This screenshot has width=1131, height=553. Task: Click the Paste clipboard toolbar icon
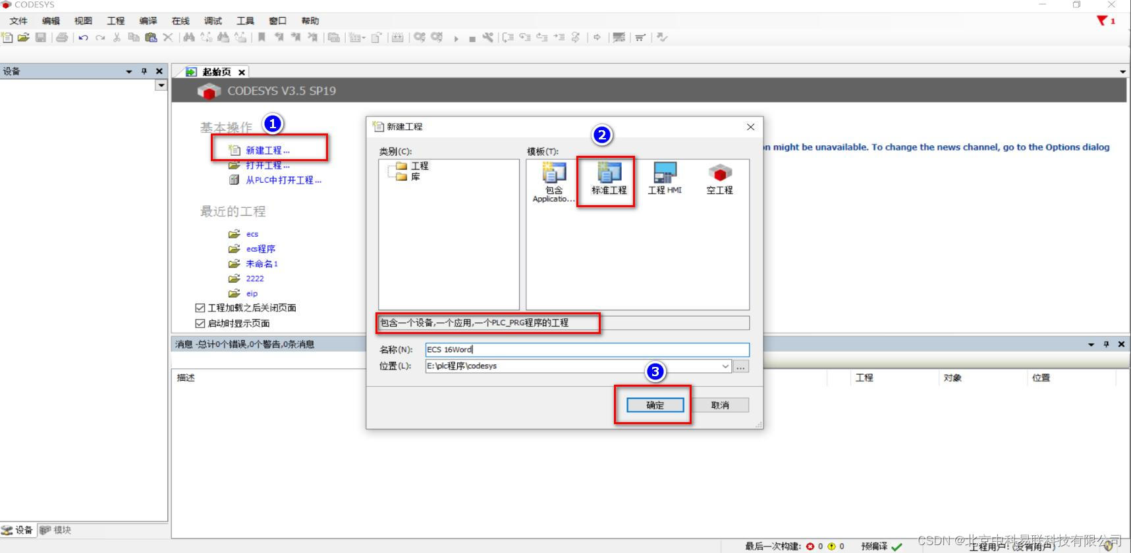(x=151, y=37)
